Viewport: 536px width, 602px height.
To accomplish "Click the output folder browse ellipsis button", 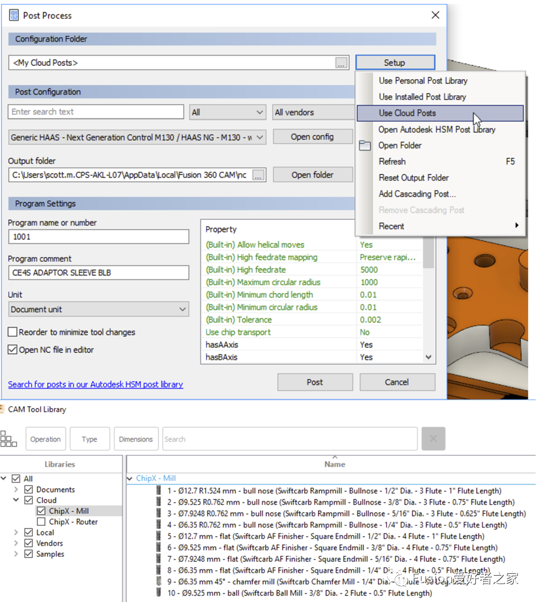I will tap(258, 175).
